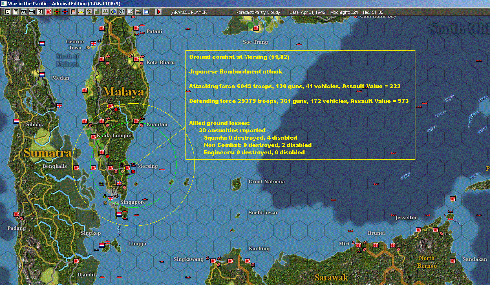Click the rising sun flag toolbar icon
The height and width of the screenshot is (285, 490).
click(48, 12)
